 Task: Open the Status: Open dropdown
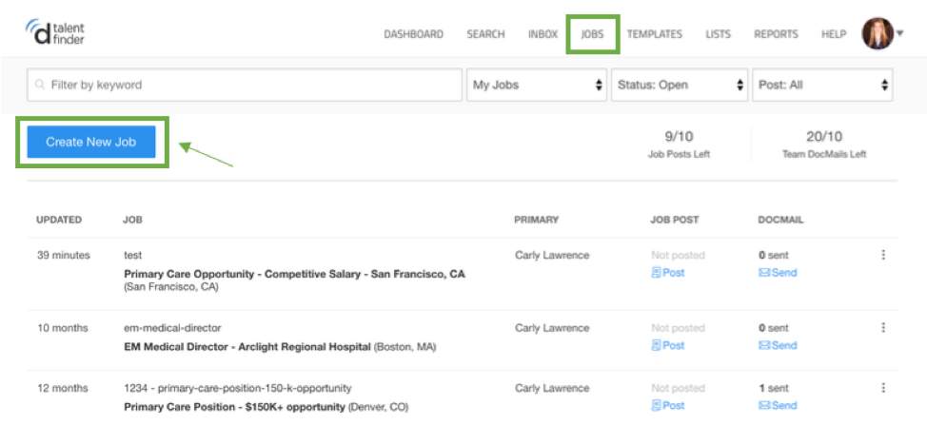point(680,85)
